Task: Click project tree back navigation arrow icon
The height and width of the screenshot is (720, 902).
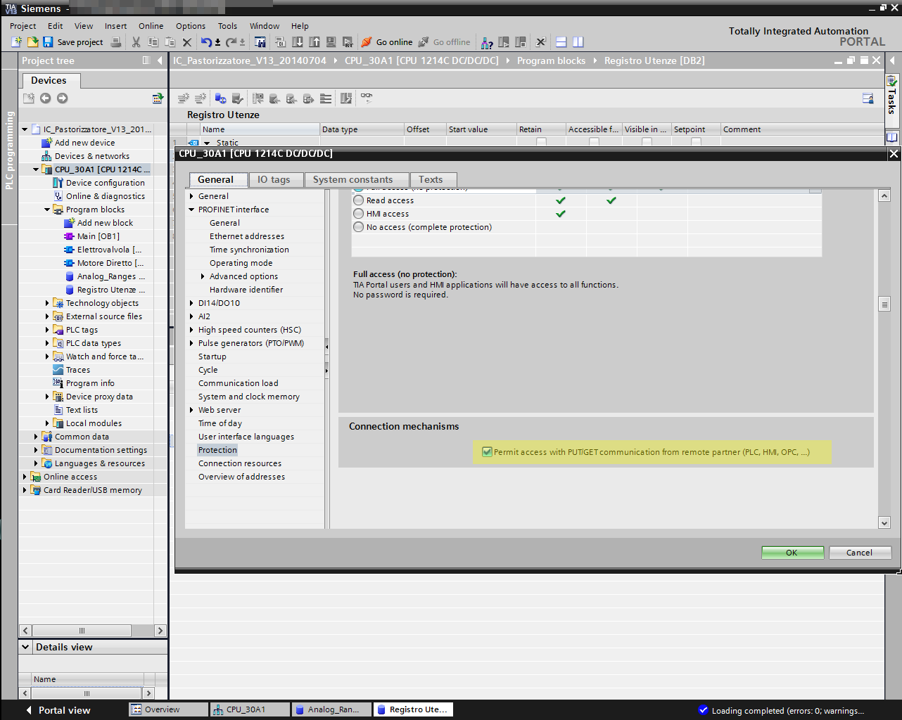Action: (45, 98)
